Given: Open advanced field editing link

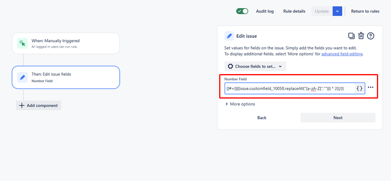Looking at the screenshot, I should click(342, 54).
